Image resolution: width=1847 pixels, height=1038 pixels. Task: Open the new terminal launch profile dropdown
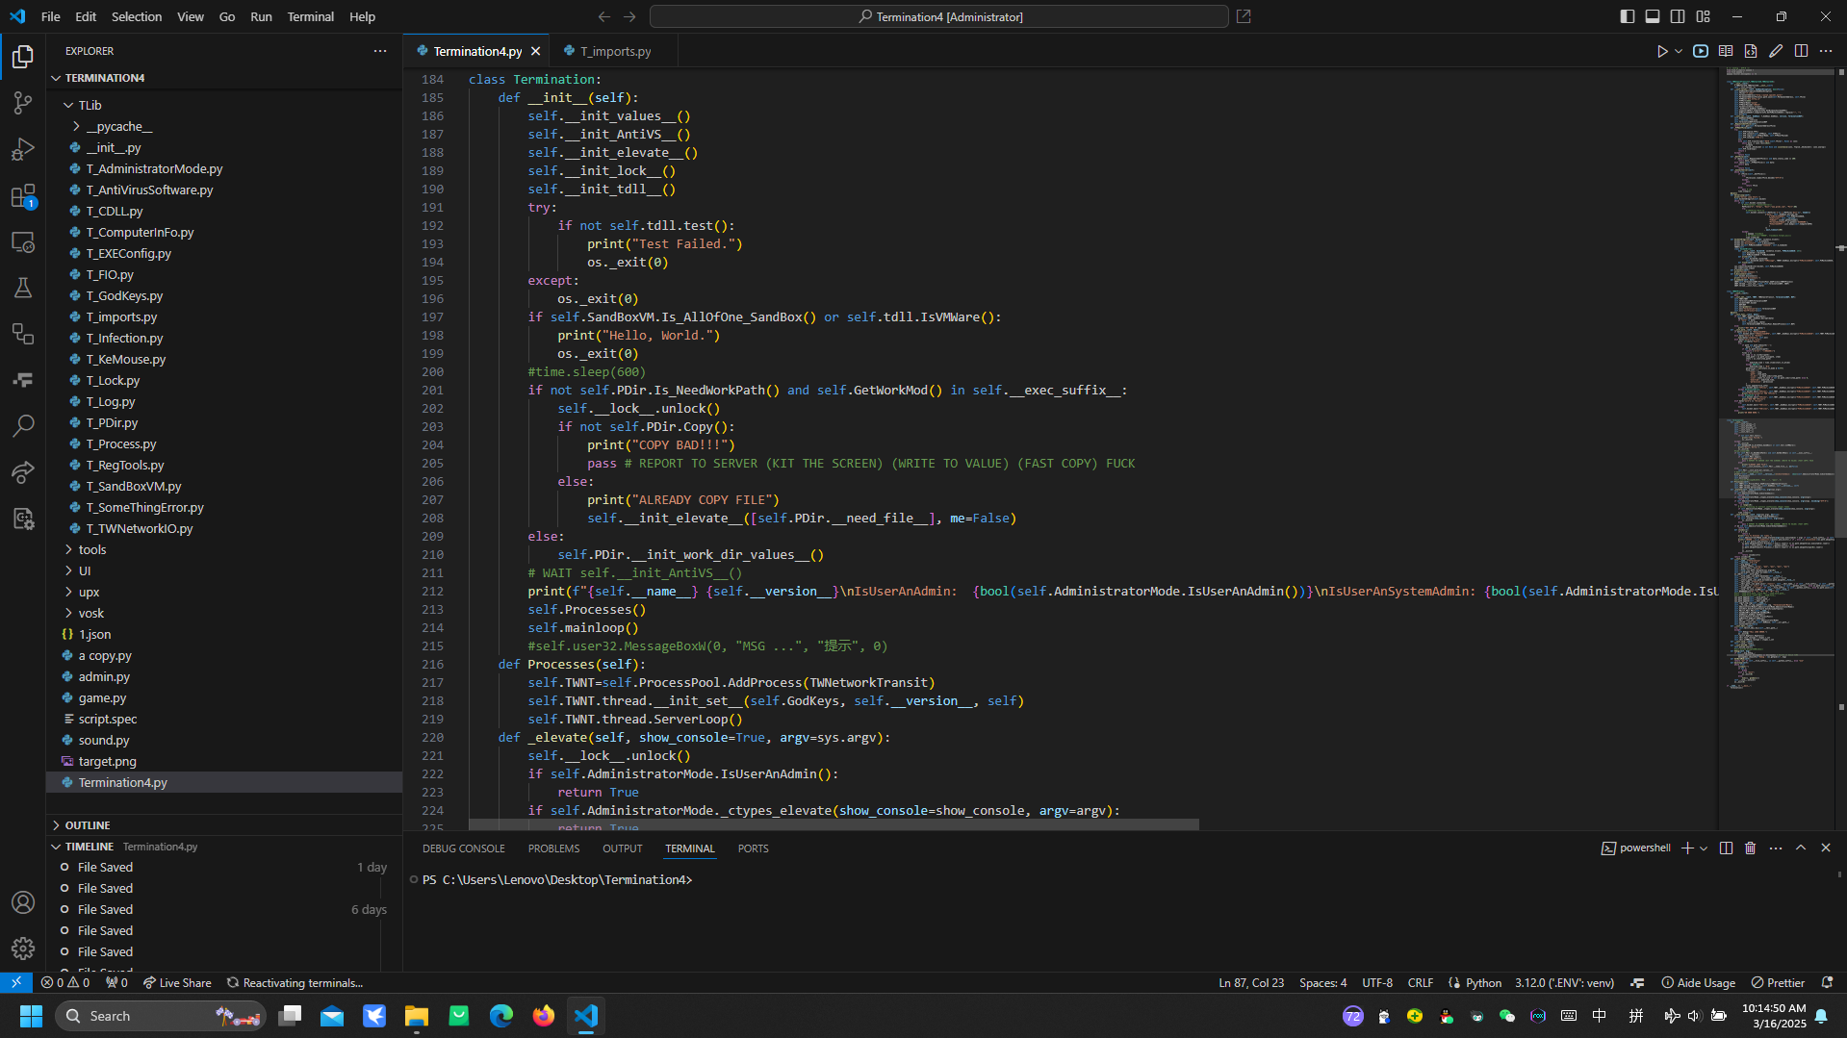[x=1704, y=848]
